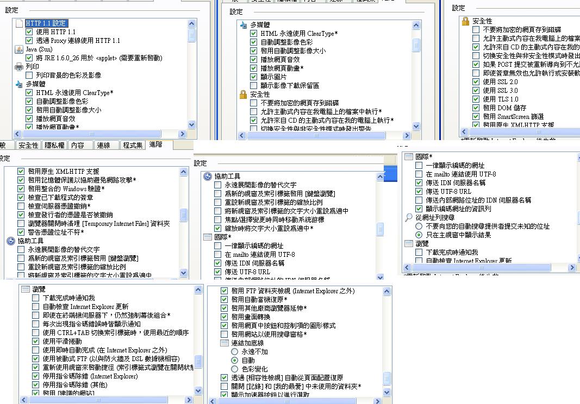Click the 列印 printer icon
The image size is (580, 404).
19,67
